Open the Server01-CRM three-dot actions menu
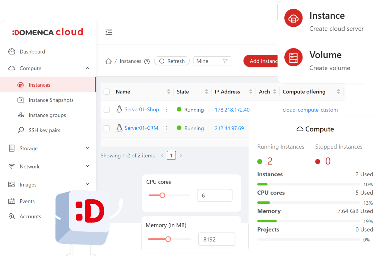The width and height of the screenshot is (382, 257). [x=166, y=128]
